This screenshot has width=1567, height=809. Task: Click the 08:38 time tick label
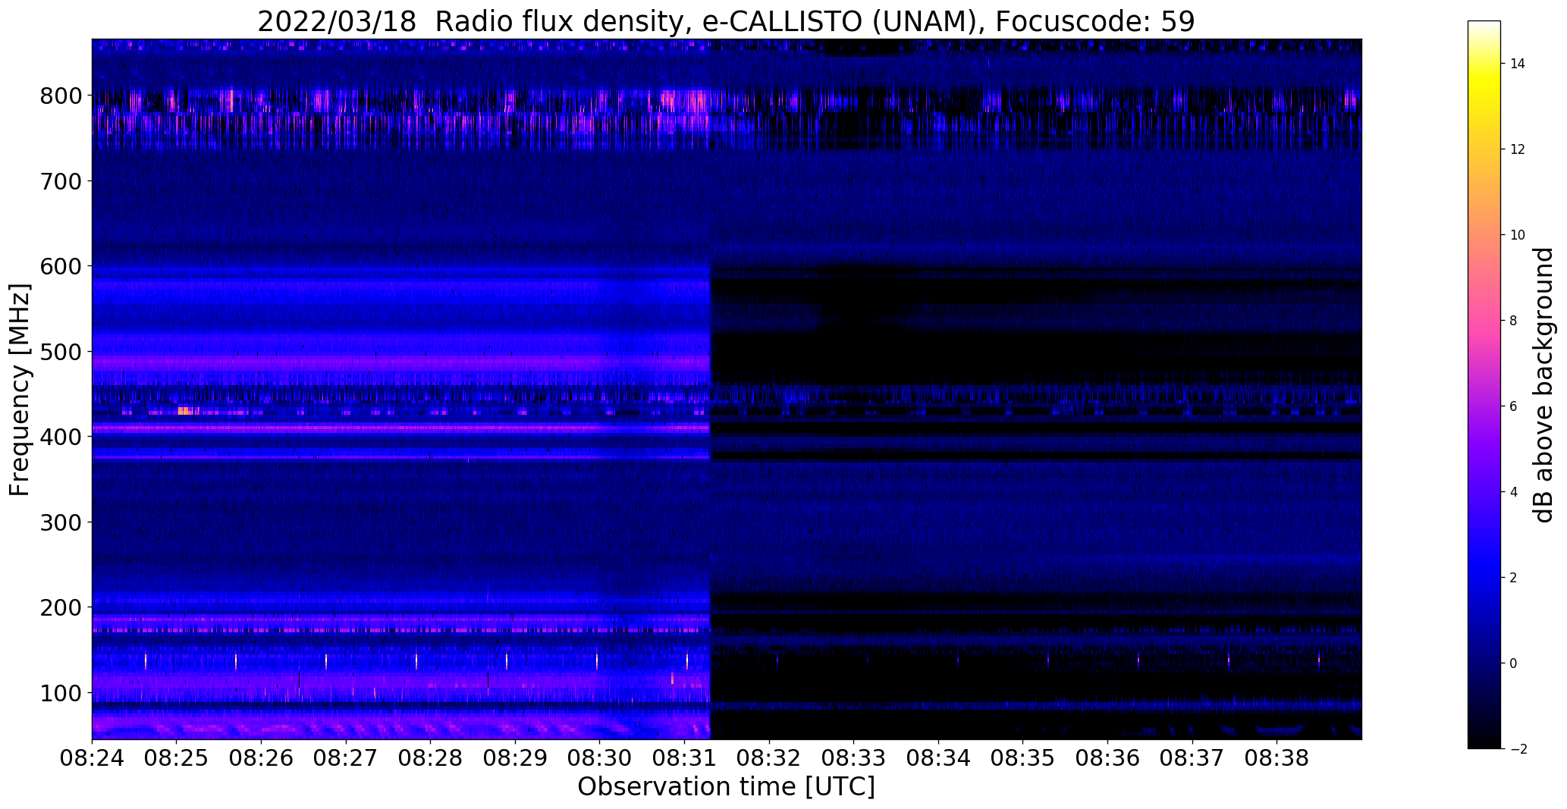pyautogui.click(x=1277, y=758)
